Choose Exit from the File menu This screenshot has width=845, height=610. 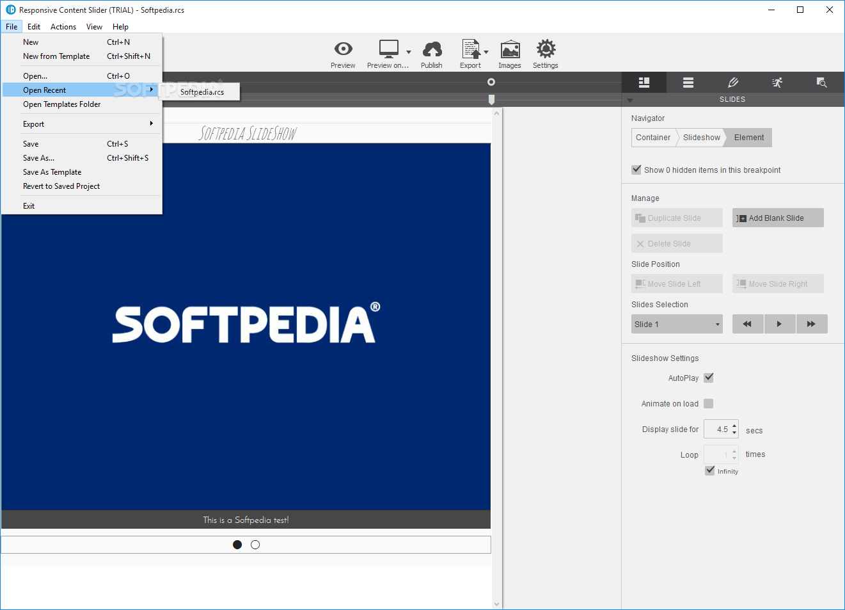click(82, 206)
